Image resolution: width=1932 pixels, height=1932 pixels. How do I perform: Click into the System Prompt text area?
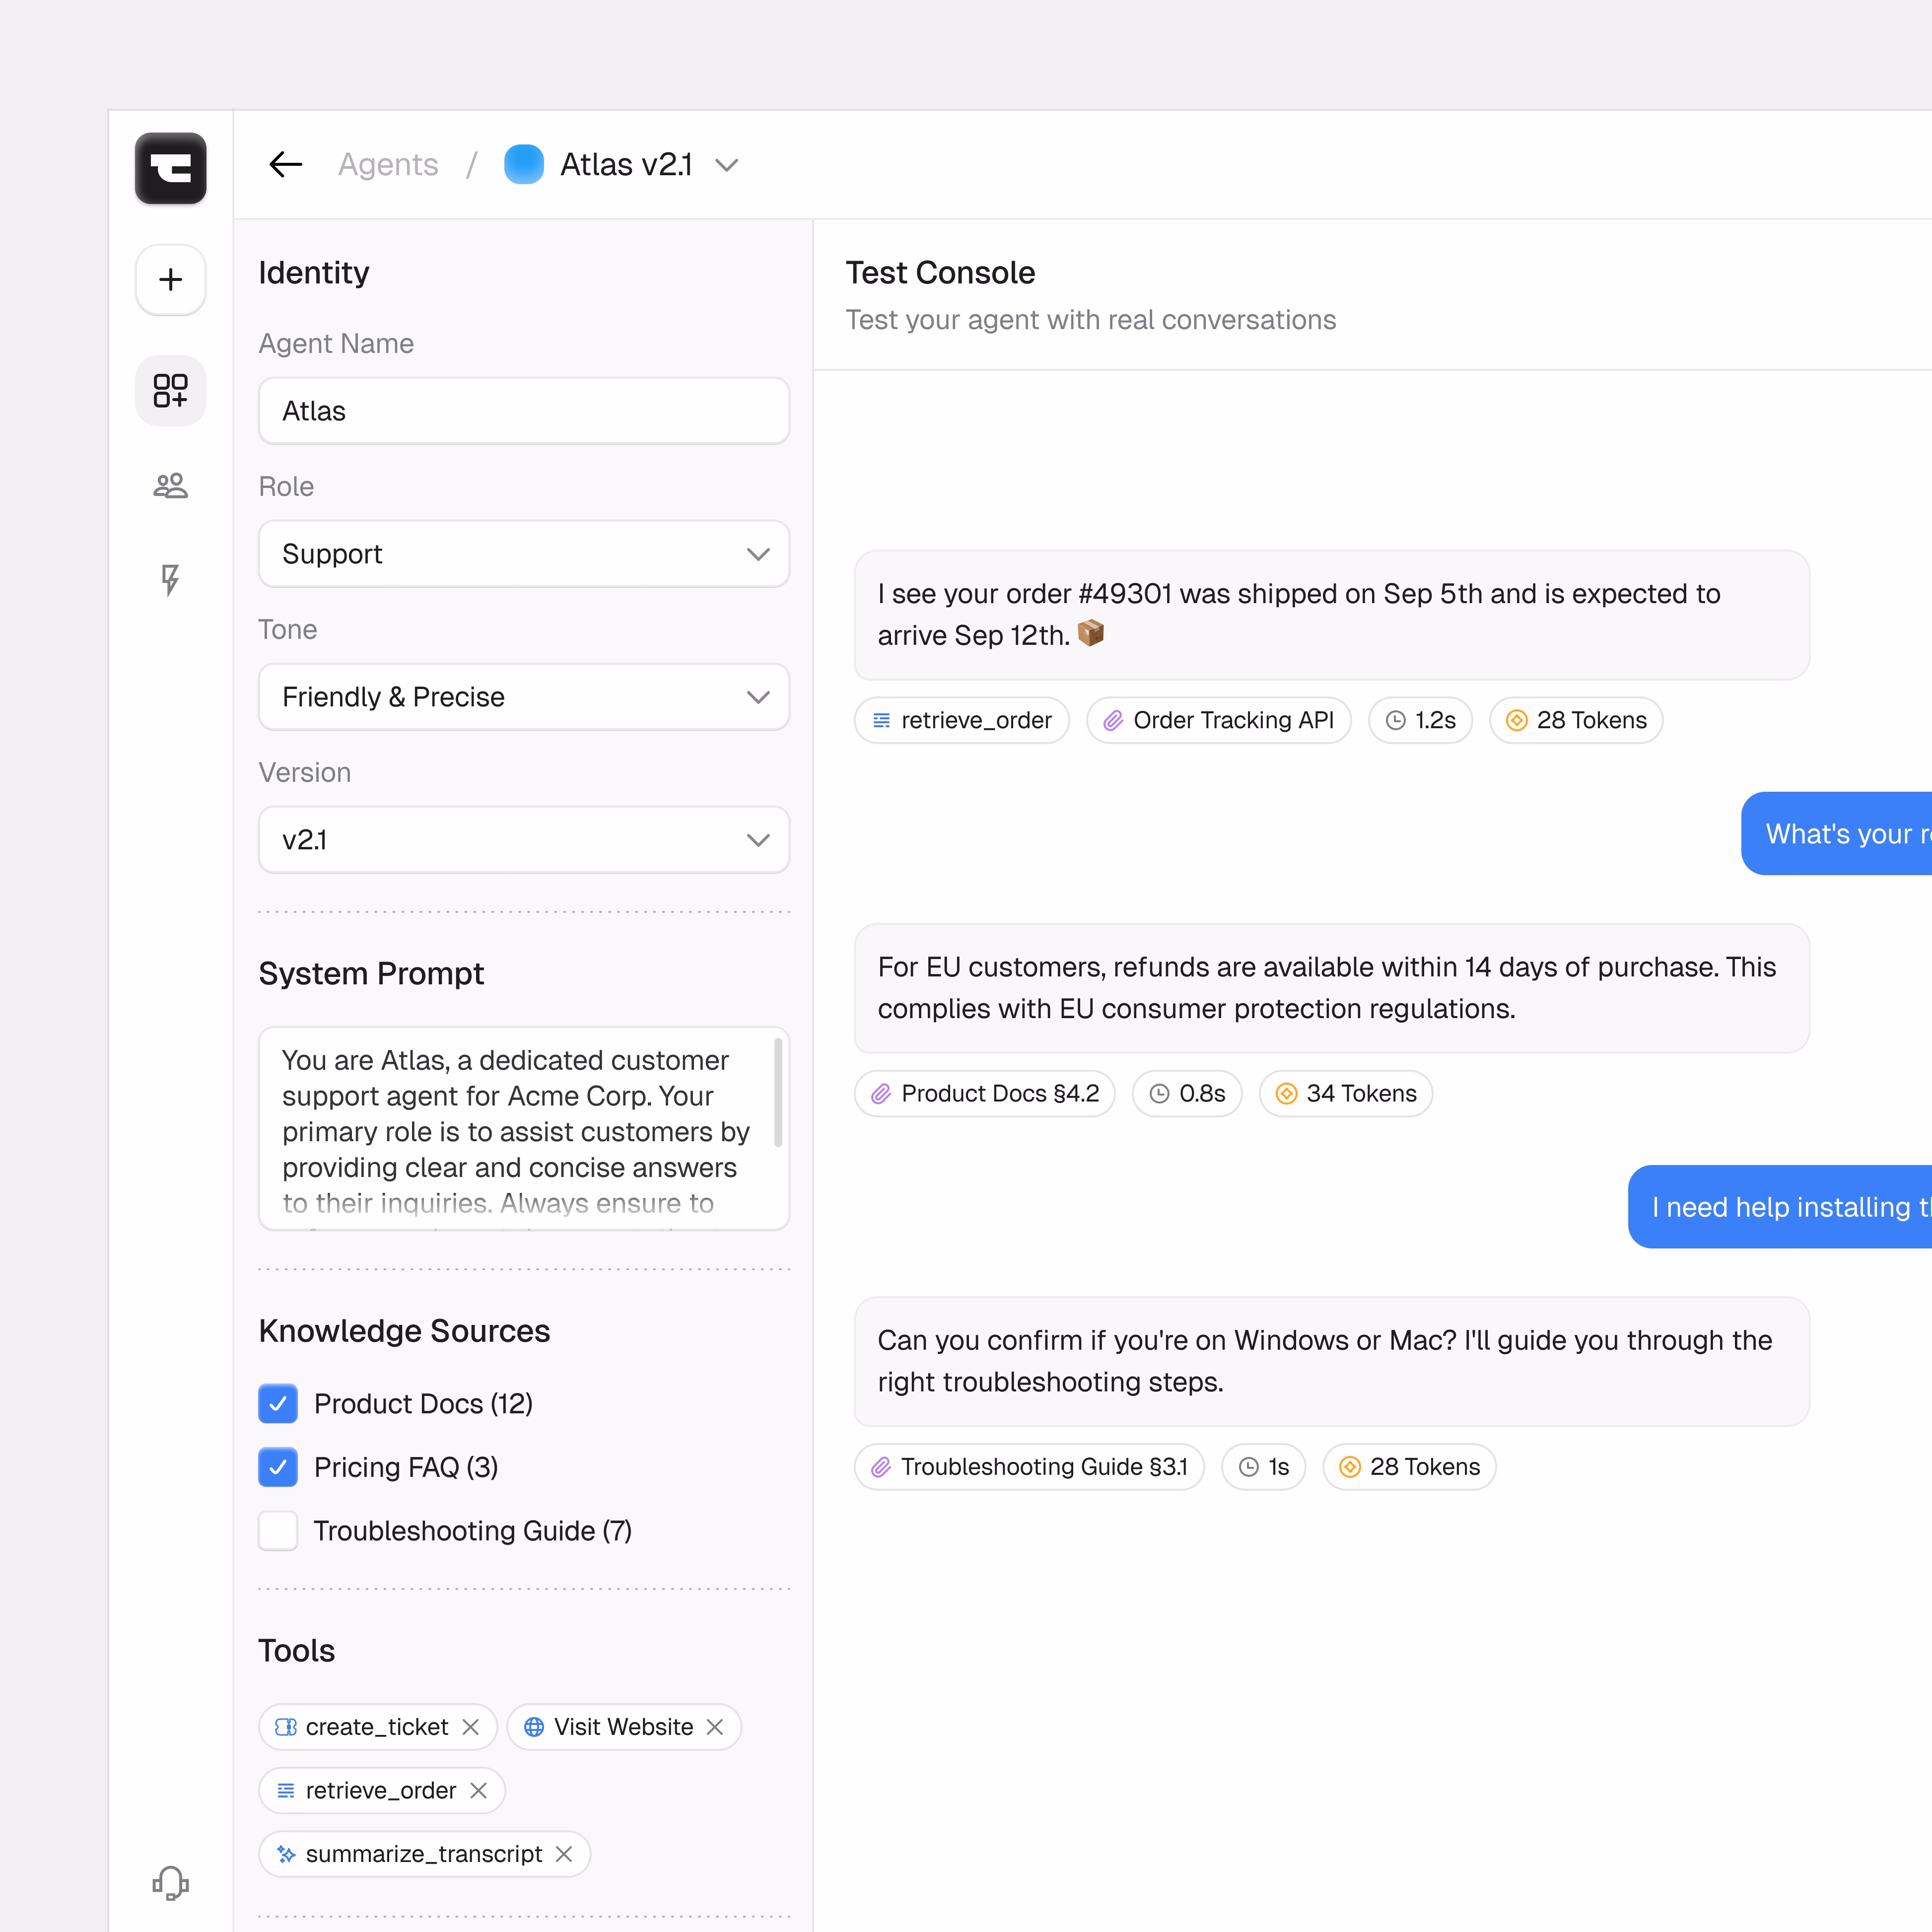click(524, 1129)
